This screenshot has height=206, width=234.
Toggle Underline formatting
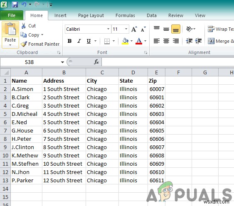click(x=89, y=41)
